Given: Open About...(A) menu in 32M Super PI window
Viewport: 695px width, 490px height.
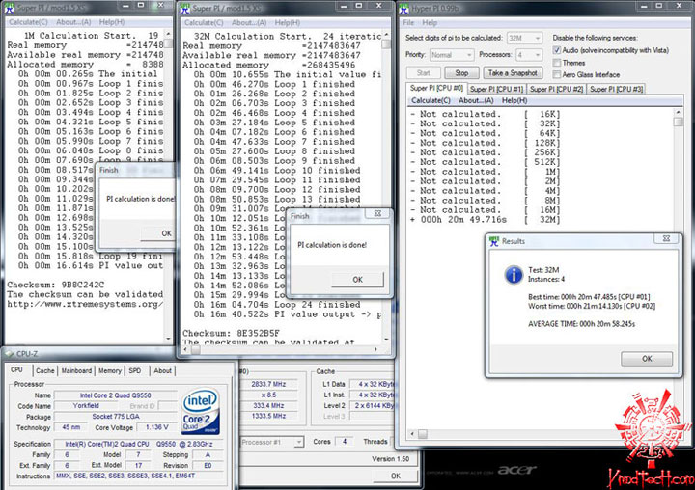Looking at the screenshot, I should (249, 22).
